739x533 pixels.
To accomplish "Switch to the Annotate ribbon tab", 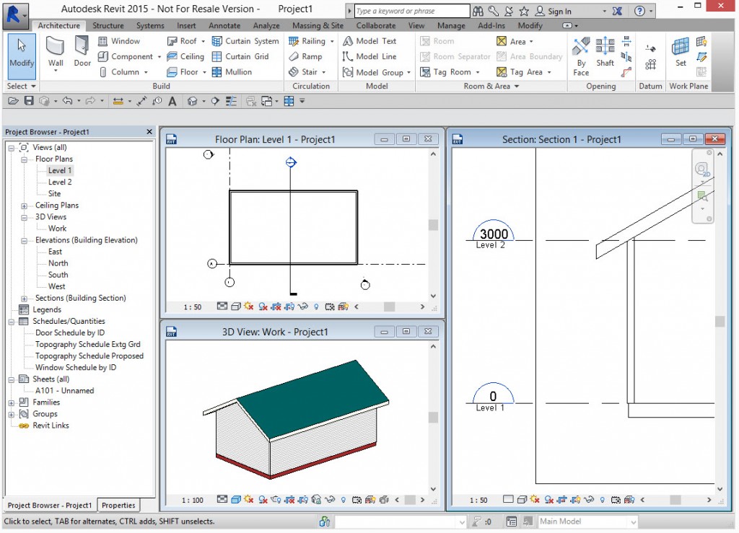I will [224, 25].
